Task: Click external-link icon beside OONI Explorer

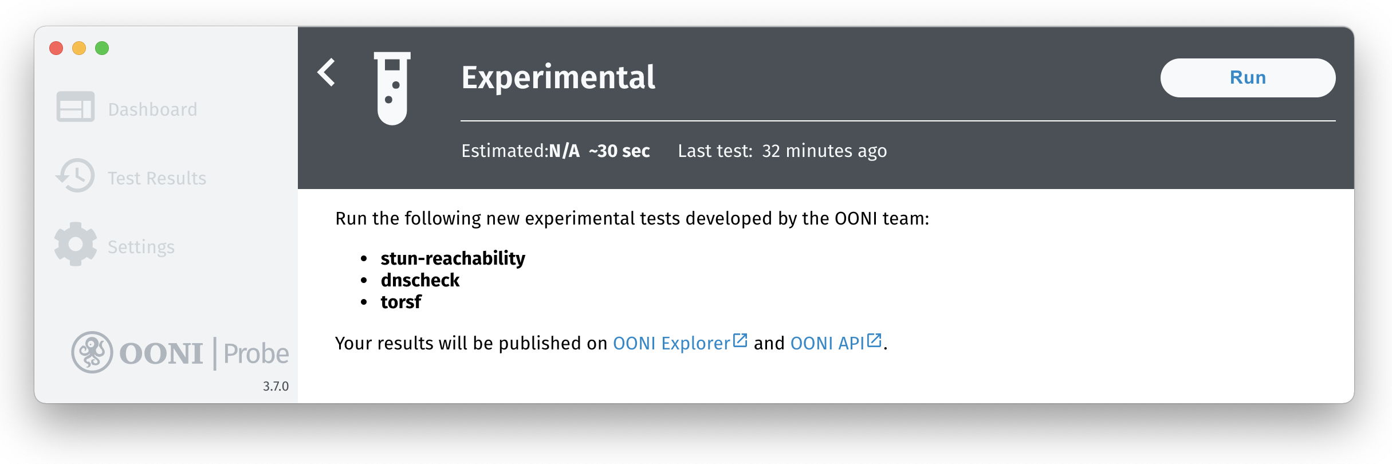Action: (740, 340)
